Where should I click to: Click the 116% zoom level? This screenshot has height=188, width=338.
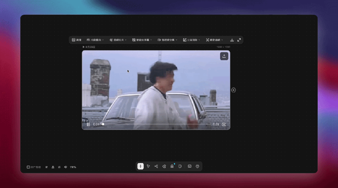pos(73,167)
